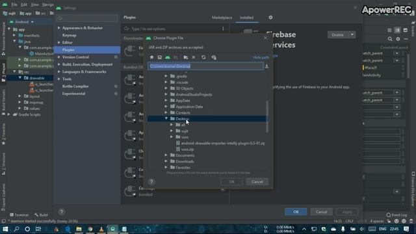Open File Explorer from taskbar
This screenshot has width=416, height=234.
[x=79, y=229]
